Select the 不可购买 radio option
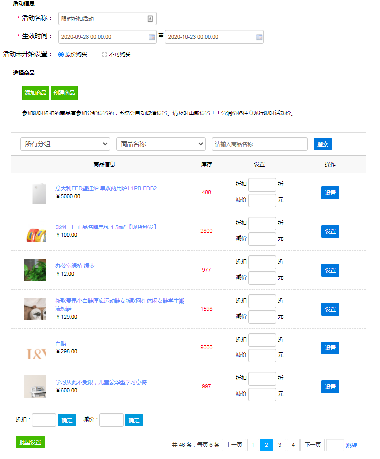This screenshot has width=380, height=459. 104,54
